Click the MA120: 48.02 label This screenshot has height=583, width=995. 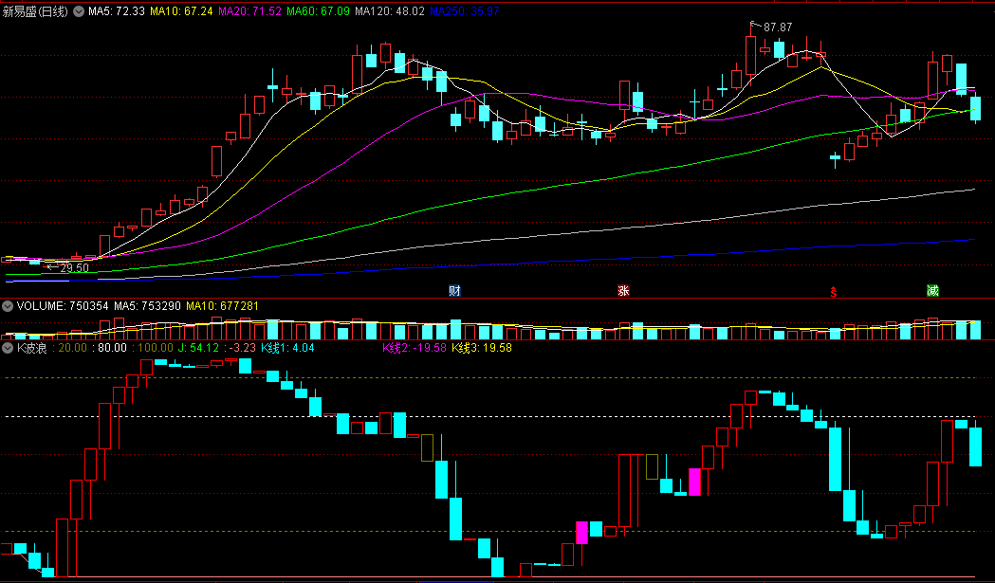pyautogui.click(x=390, y=11)
